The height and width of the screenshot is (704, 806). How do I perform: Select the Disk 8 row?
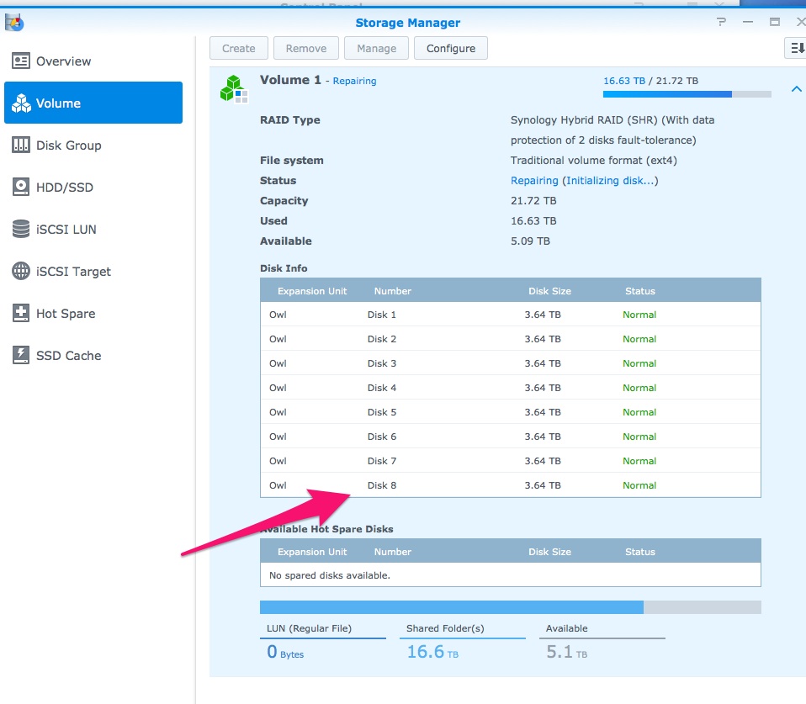click(x=511, y=485)
